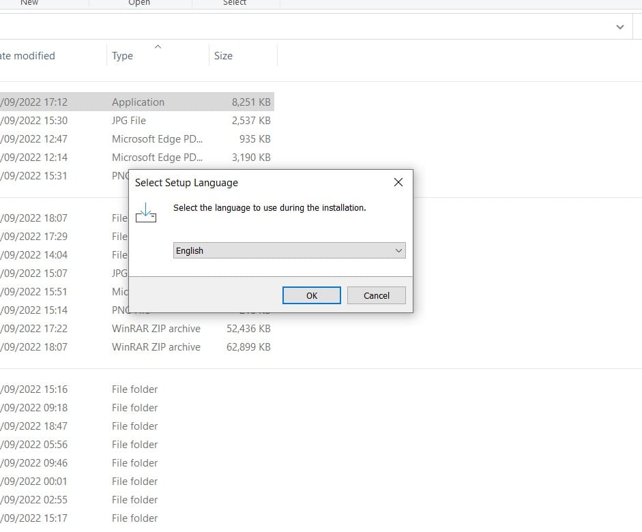642x532 pixels.
Task: Click the 62,899 KB size value
Action: click(248, 346)
